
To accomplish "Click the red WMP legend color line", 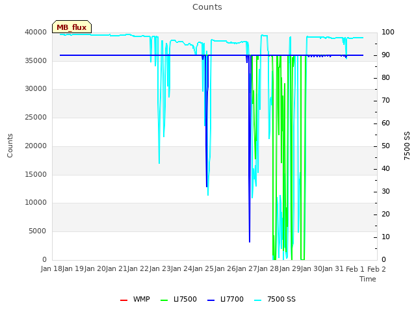I will 123,300.
